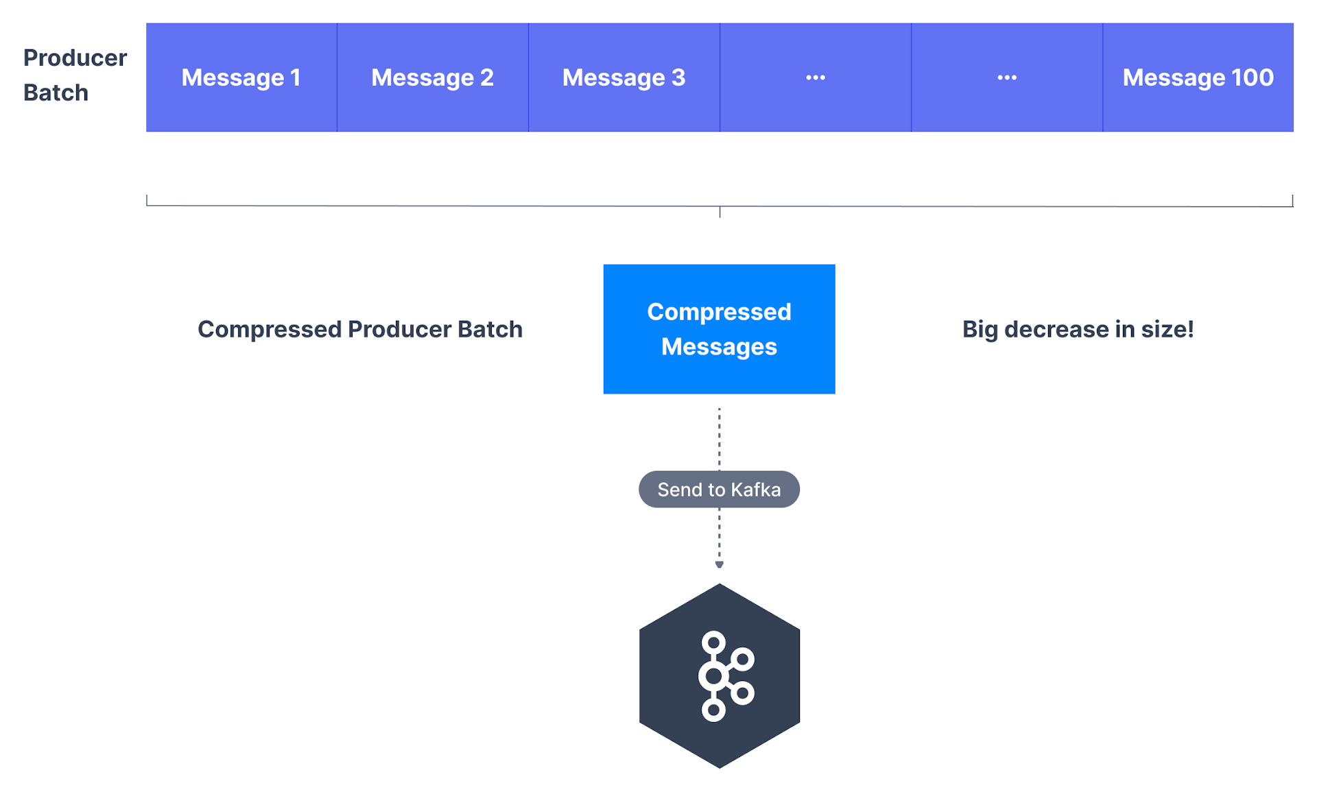The width and height of the screenshot is (1317, 792).
Task: Expand the Message 100 cell
Action: (1197, 77)
